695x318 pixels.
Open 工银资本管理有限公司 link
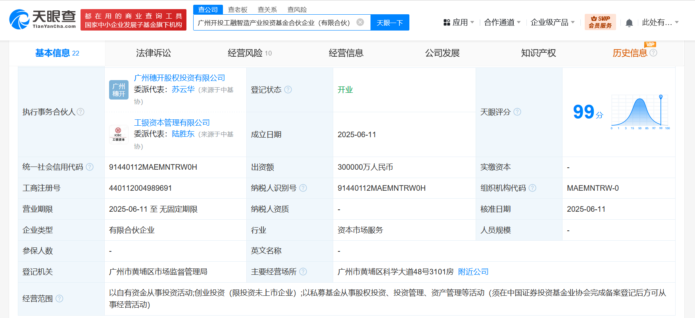pos(172,123)
